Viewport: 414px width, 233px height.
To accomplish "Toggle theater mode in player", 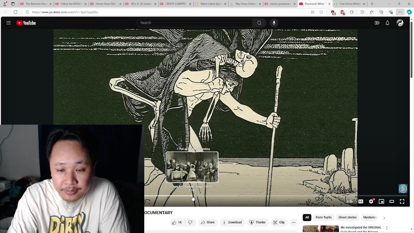I will pyautogui.click(x=392, y=202).
